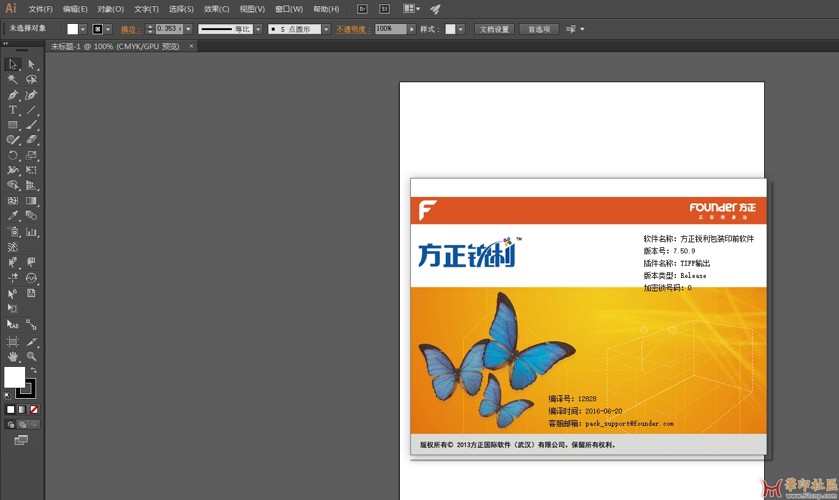This screenshot has height=500, width=839.
Task: Open control bar options dropdown arrow
Action: [x=582, y=29]
